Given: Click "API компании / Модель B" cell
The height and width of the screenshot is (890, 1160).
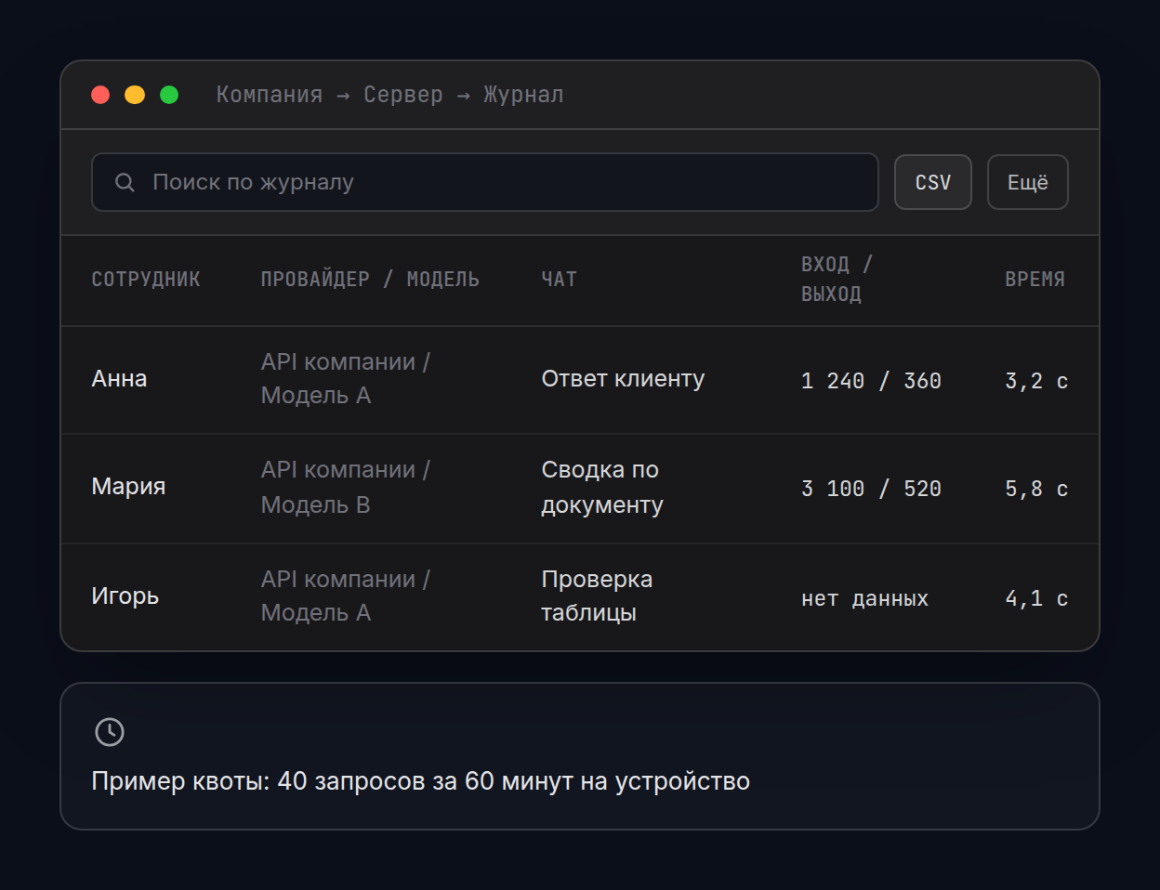Looking at the screenshot, I should 346,487.
